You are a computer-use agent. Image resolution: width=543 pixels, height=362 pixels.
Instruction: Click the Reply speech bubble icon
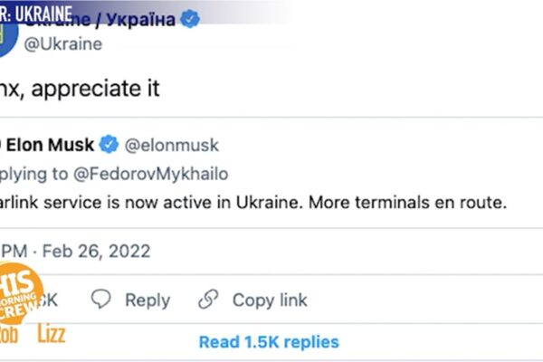(x=100, y=299)
